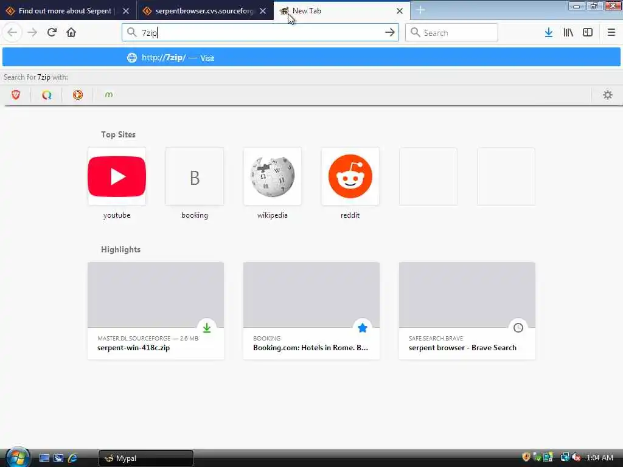Click the muted volume tray icon
The height and width of the screenshot is (467, 623).
(x=576, y=457)
